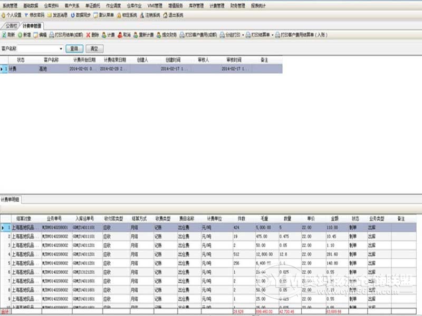
Task: Click the green 新增 add icon
Action: click(x=20, y=35)
